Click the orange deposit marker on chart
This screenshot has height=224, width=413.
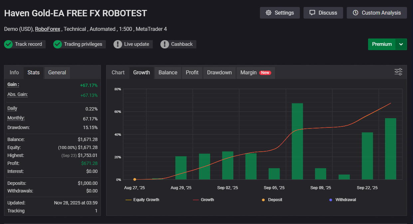135,180
